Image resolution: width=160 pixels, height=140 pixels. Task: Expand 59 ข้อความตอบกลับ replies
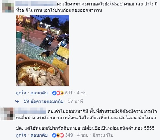[43, 101]
